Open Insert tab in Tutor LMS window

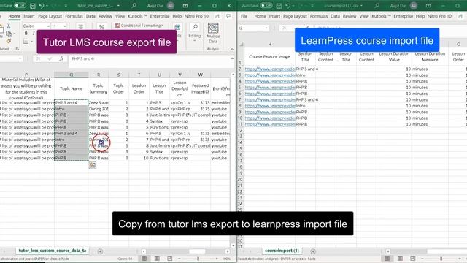(29, 16)
